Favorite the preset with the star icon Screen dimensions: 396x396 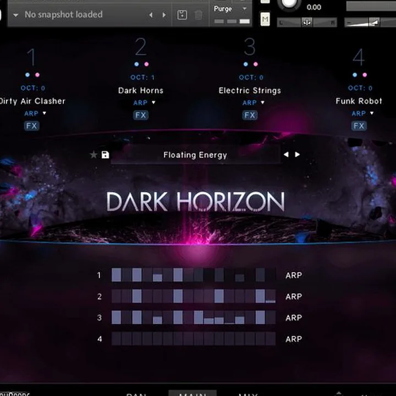point(94,155)
